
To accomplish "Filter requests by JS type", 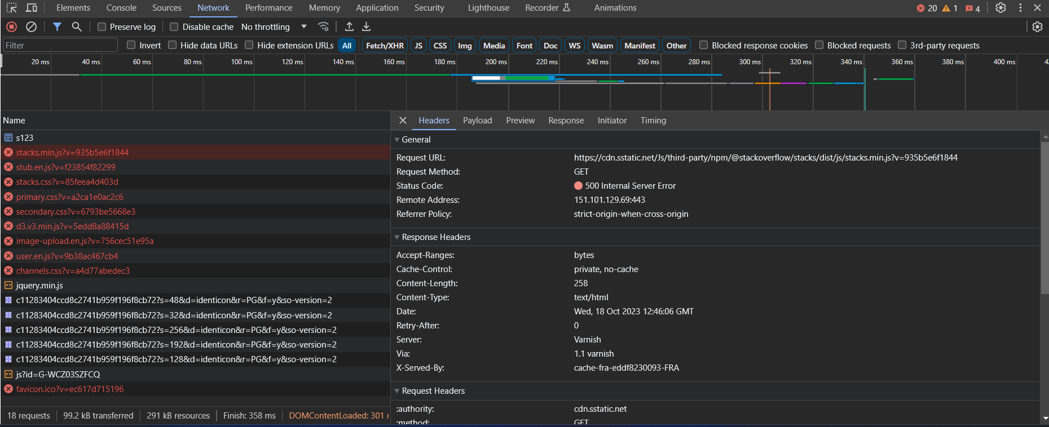I will click(x=418, y=46).
